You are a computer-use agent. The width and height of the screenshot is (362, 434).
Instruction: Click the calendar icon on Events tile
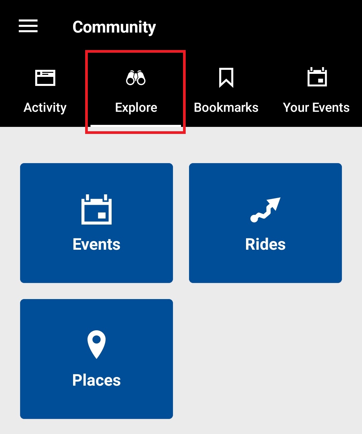tap(97, 209)
